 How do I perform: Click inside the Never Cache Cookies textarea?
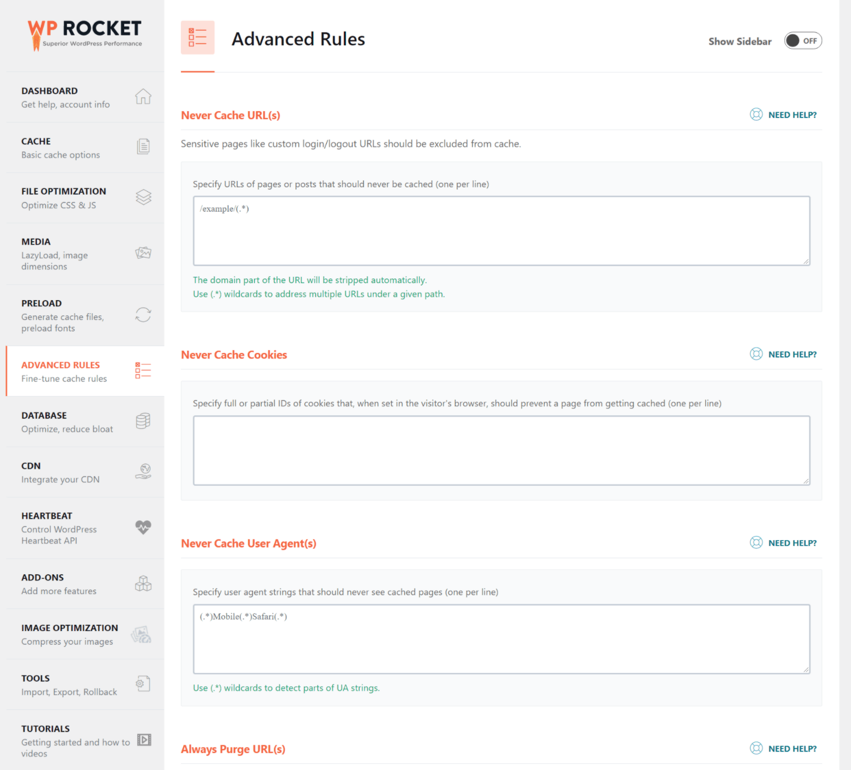click(502, 451)
